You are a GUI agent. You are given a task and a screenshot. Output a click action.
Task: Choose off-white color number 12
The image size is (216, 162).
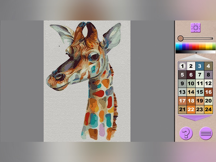coord(208,84)
